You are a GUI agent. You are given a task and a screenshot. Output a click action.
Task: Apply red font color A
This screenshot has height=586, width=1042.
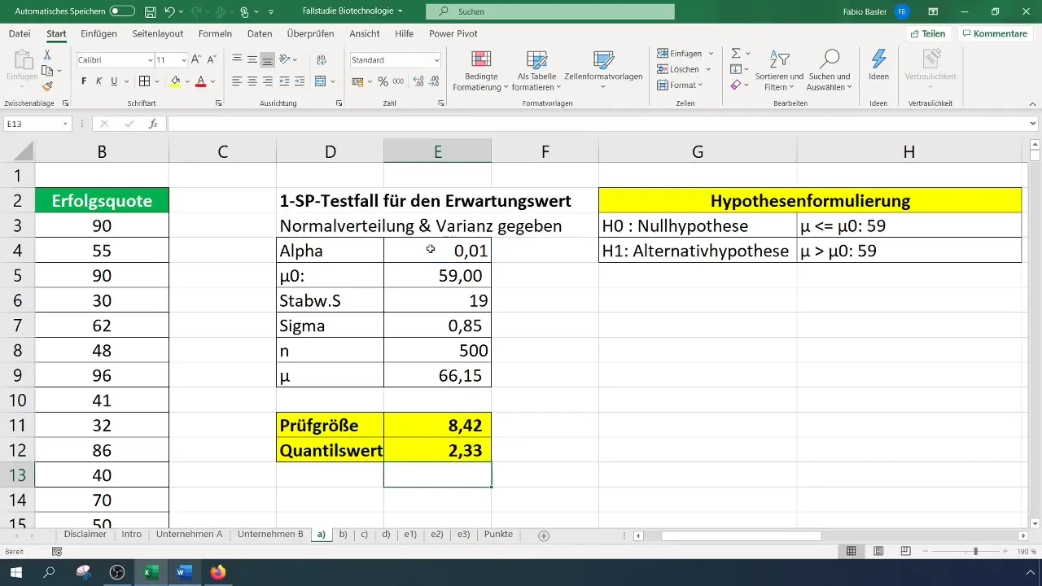[200, 81]
